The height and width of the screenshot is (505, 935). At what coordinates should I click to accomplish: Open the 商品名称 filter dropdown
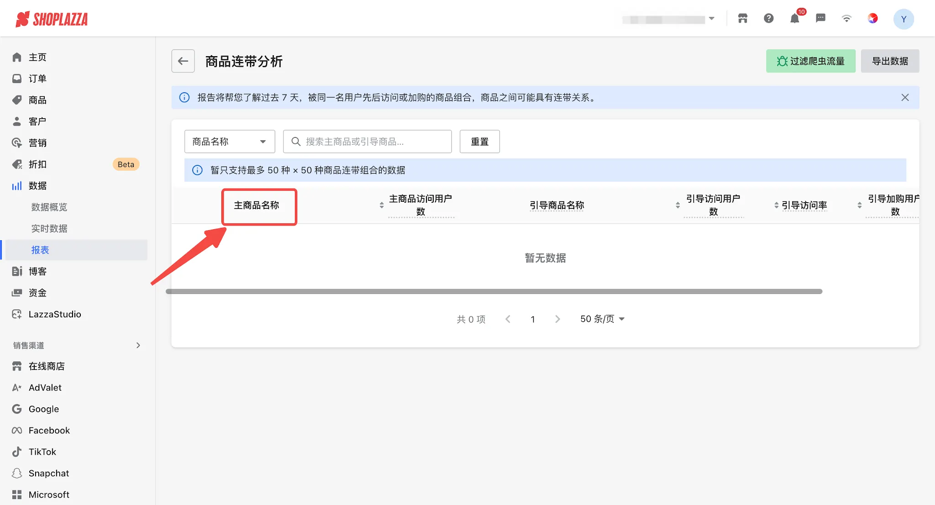[230, 142]
